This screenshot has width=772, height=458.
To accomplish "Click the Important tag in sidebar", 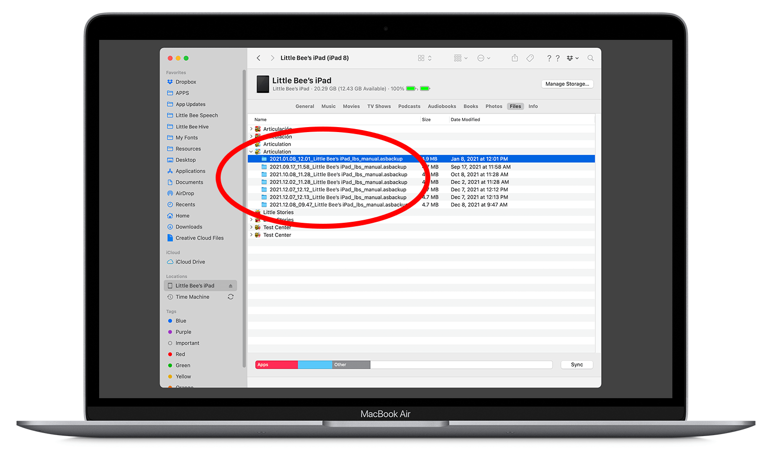I will click(x=183, y=343).
